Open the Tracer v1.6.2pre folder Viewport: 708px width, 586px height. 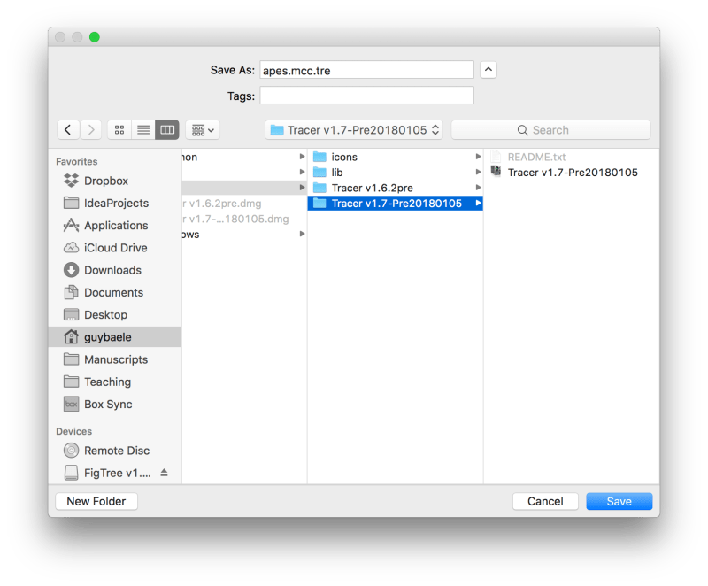pos(395,188)
